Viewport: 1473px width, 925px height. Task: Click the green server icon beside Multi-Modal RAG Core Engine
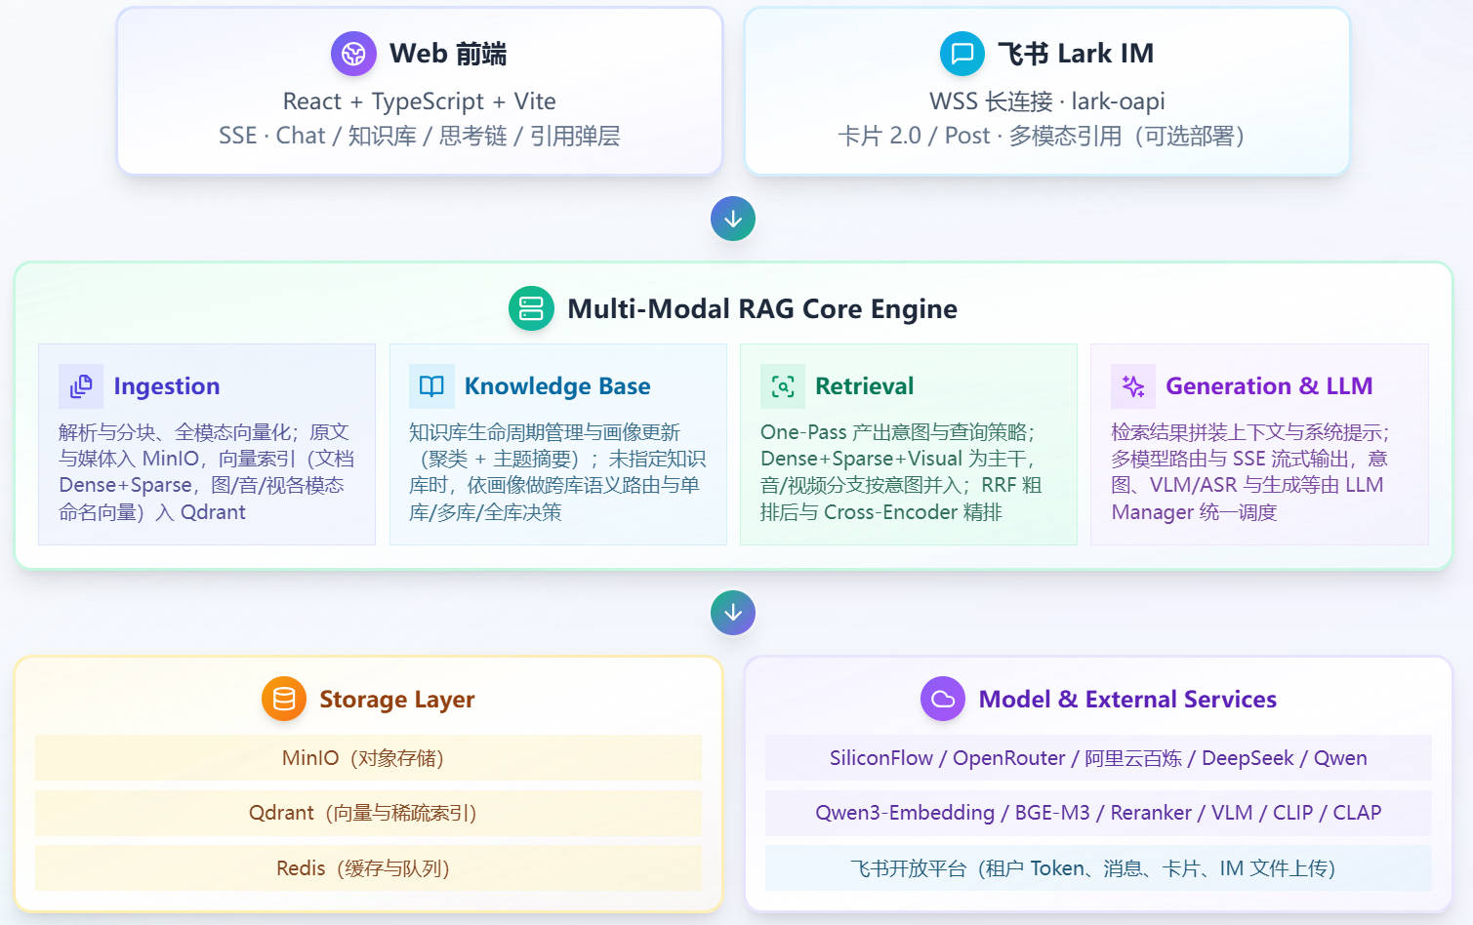point(531,308)
